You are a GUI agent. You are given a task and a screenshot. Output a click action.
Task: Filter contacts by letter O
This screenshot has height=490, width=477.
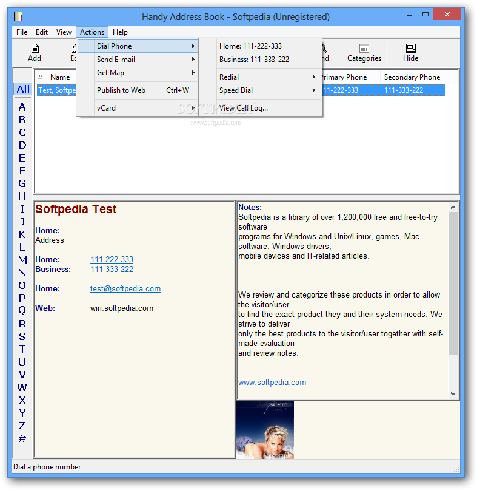point(22,285)
